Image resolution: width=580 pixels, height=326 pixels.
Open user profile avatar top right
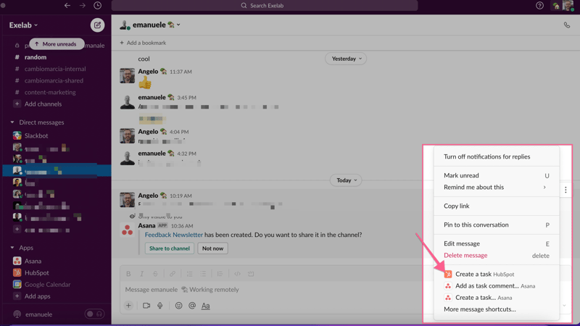click(568, 6)
